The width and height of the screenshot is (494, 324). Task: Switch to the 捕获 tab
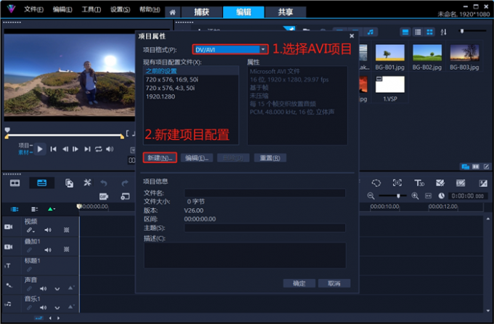202,12
